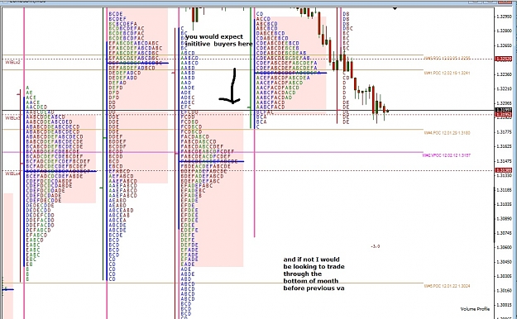Select the 'and if not I would' text note
The width and height of the screenshot is (517, 319).
tap(314, 274)
